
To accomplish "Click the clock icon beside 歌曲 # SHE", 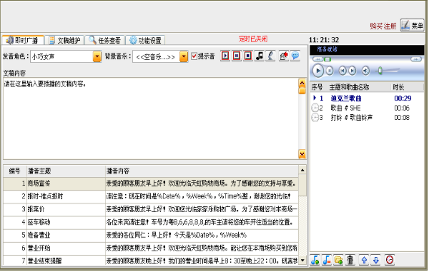I will pos(315,108).
